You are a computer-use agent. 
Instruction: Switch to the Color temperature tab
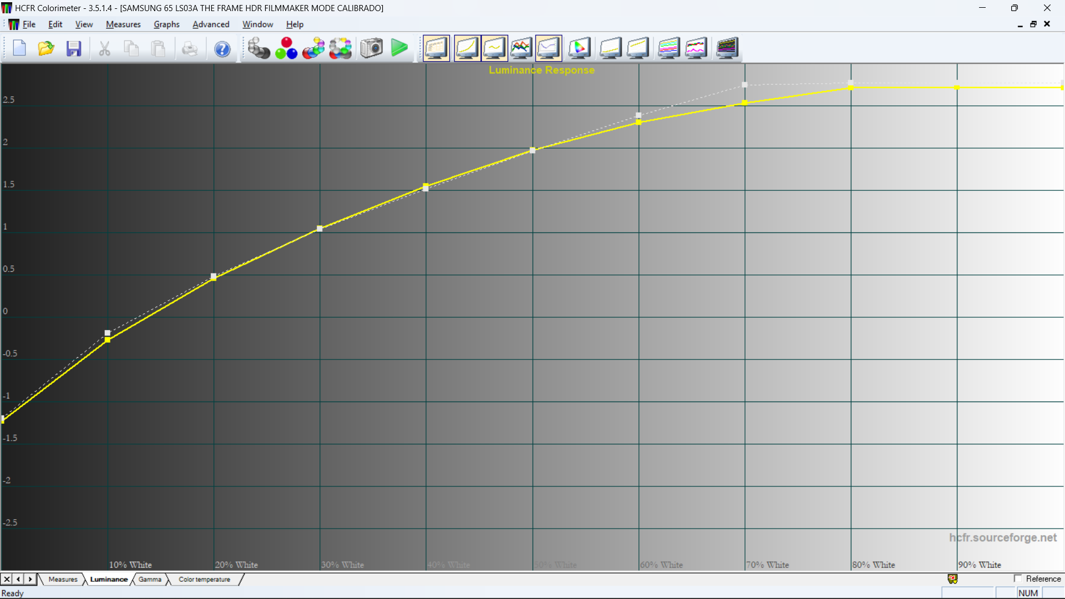204,579
